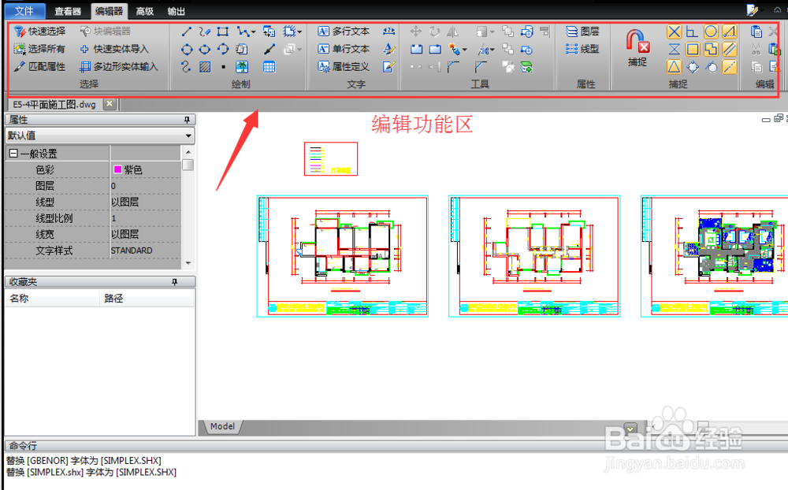Image resolution: width=788 pixels, height=490 pixels.
Task: Click the properties list scroll-up arrow
Action: point(188,152)
